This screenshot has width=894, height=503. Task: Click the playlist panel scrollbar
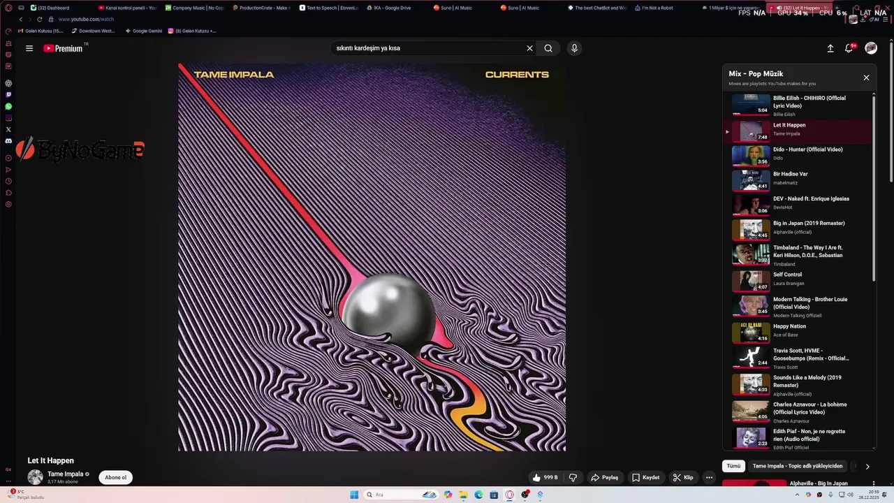coord(874,189)
